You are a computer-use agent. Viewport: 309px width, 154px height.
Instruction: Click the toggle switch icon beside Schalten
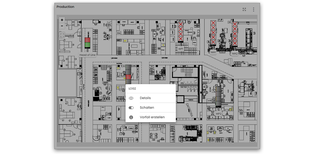[x=131, y=108]
